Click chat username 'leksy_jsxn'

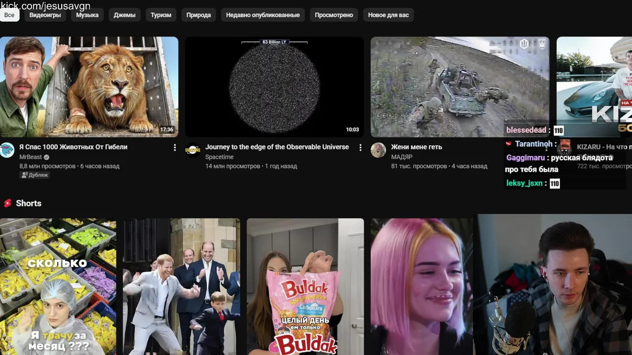click(x=524, y=183)
